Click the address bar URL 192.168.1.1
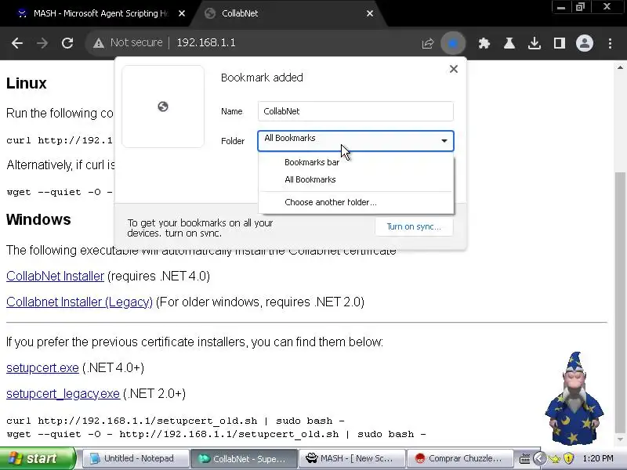Screen dimensions: 627x470 point(206,43)
